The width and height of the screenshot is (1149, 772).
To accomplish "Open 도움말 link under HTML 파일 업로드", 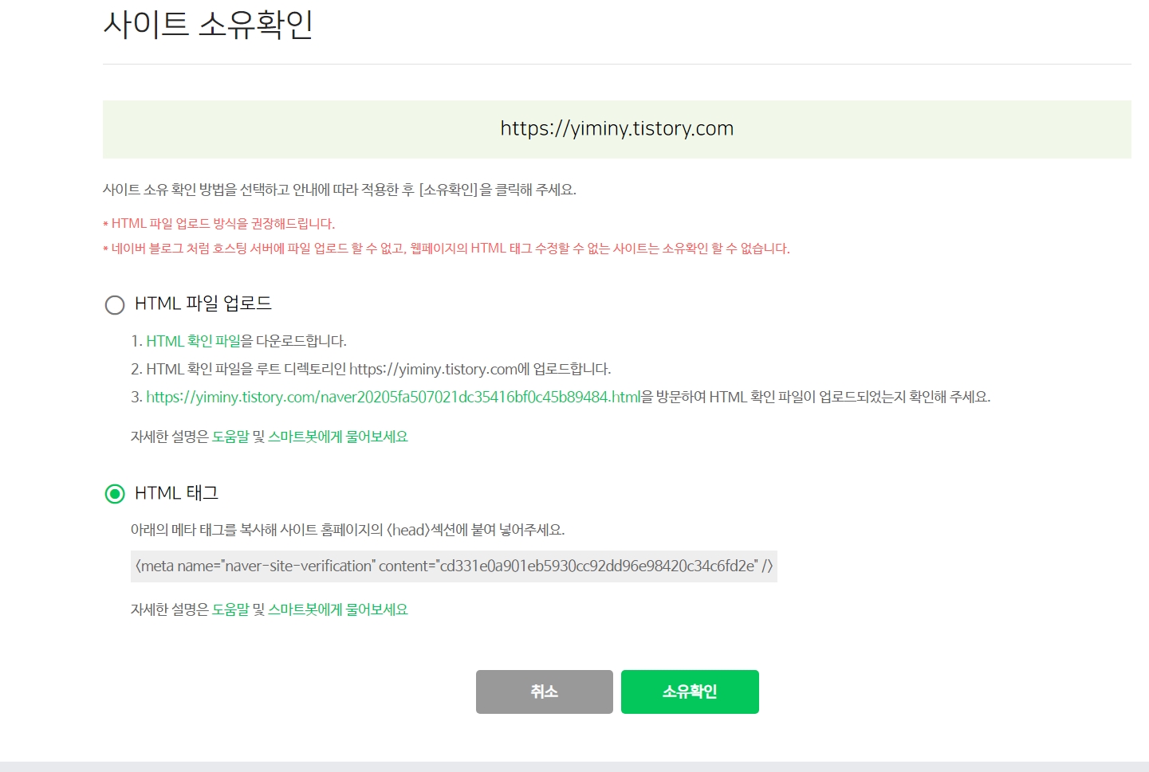I will (230, 437).
